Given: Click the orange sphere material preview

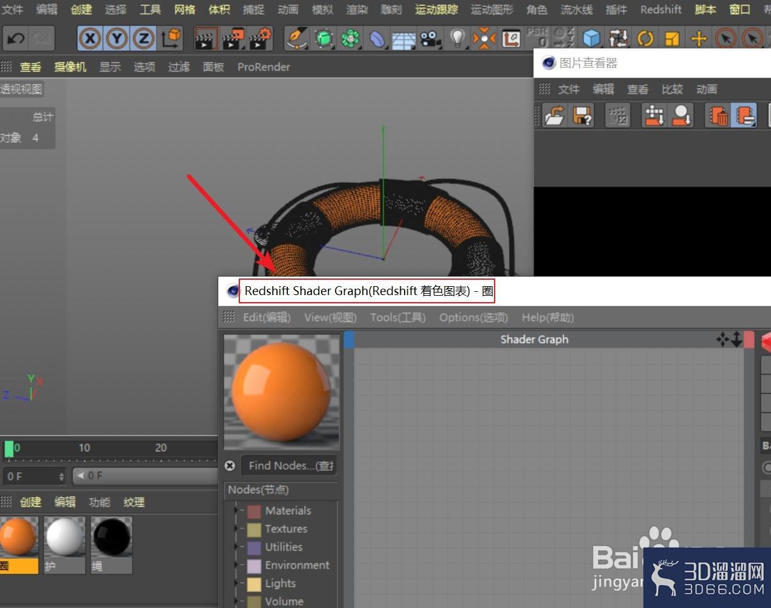Looking at the screenshot, I should click(281, 392).
